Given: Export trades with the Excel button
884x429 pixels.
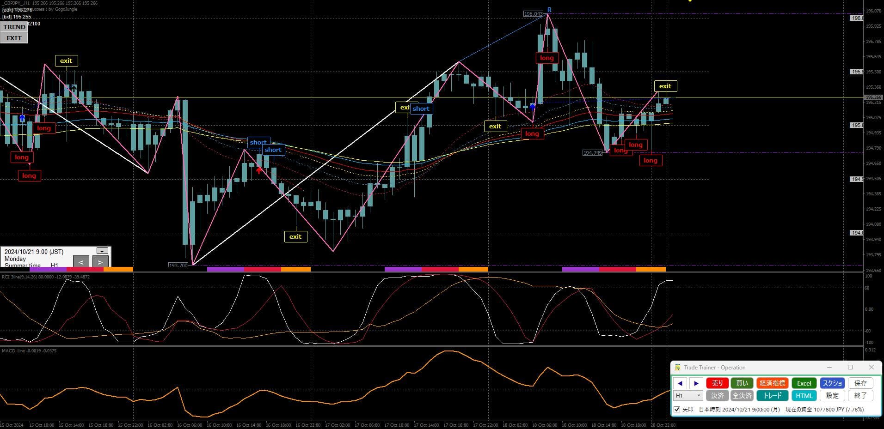Looking at the screenshot, I should 804,383.
